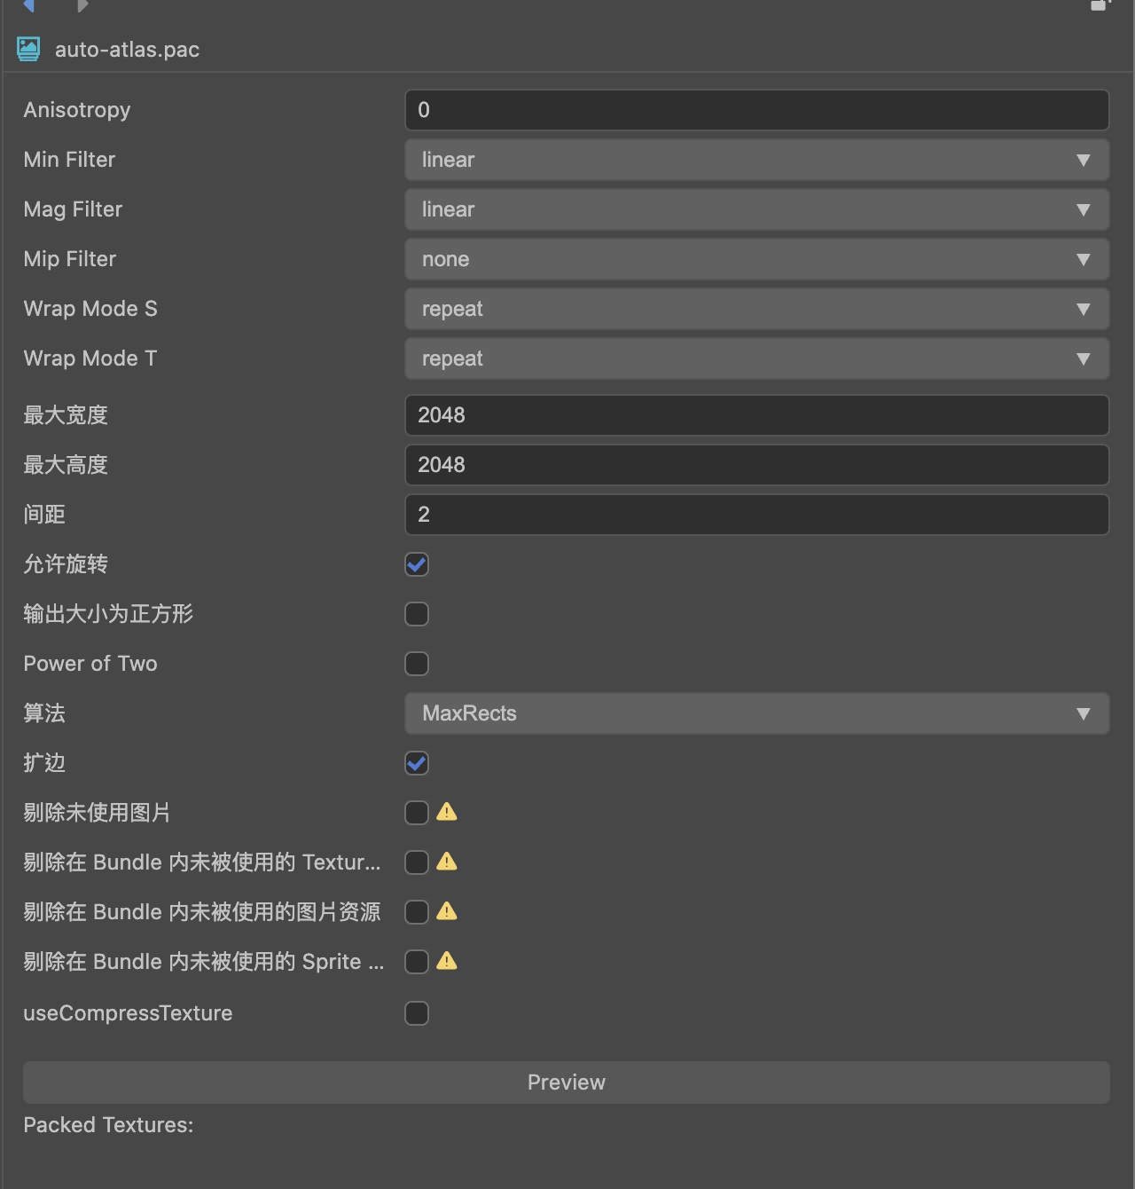Image resolution: width=1135 pixels, height=1189 pixels.
Task: Expand the Wrap Mode S dropdown
Action: [756, 309]
